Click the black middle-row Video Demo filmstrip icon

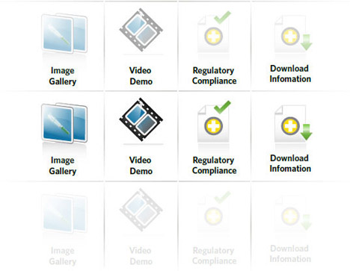pyautogui.click(x=141, y=119)
